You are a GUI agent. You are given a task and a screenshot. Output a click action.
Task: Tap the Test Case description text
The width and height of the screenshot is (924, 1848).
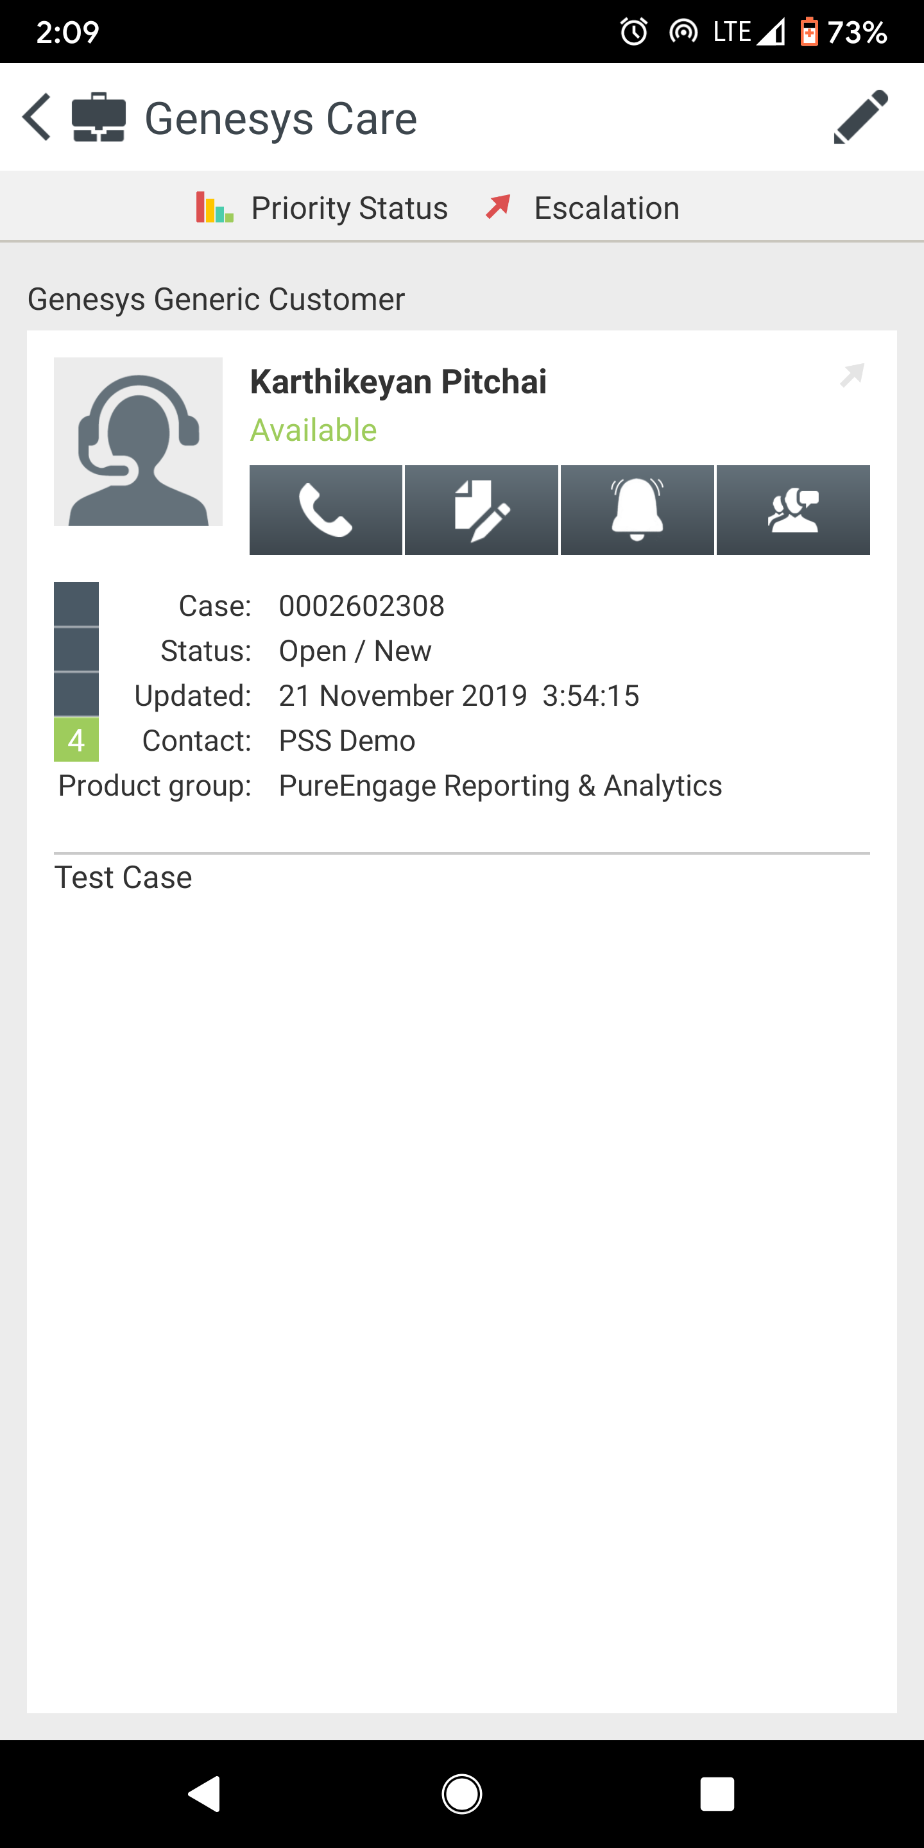tap(123, 877)
